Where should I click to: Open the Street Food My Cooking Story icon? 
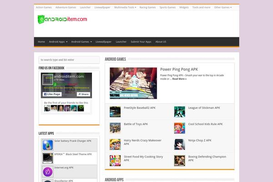[x=115, y=161]
